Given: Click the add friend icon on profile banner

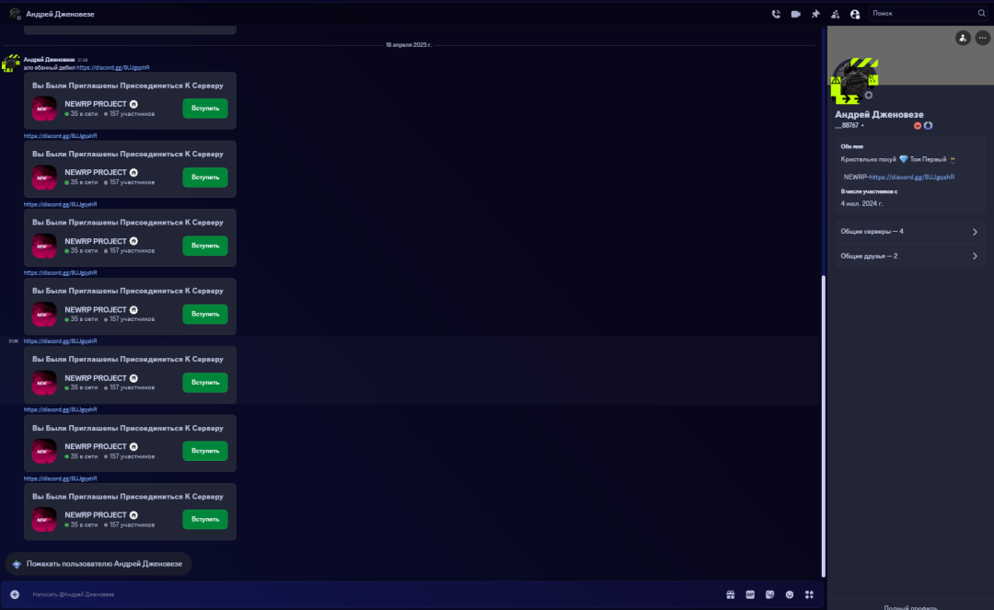Looking at the screenshot, I should (x=963, y=38).
